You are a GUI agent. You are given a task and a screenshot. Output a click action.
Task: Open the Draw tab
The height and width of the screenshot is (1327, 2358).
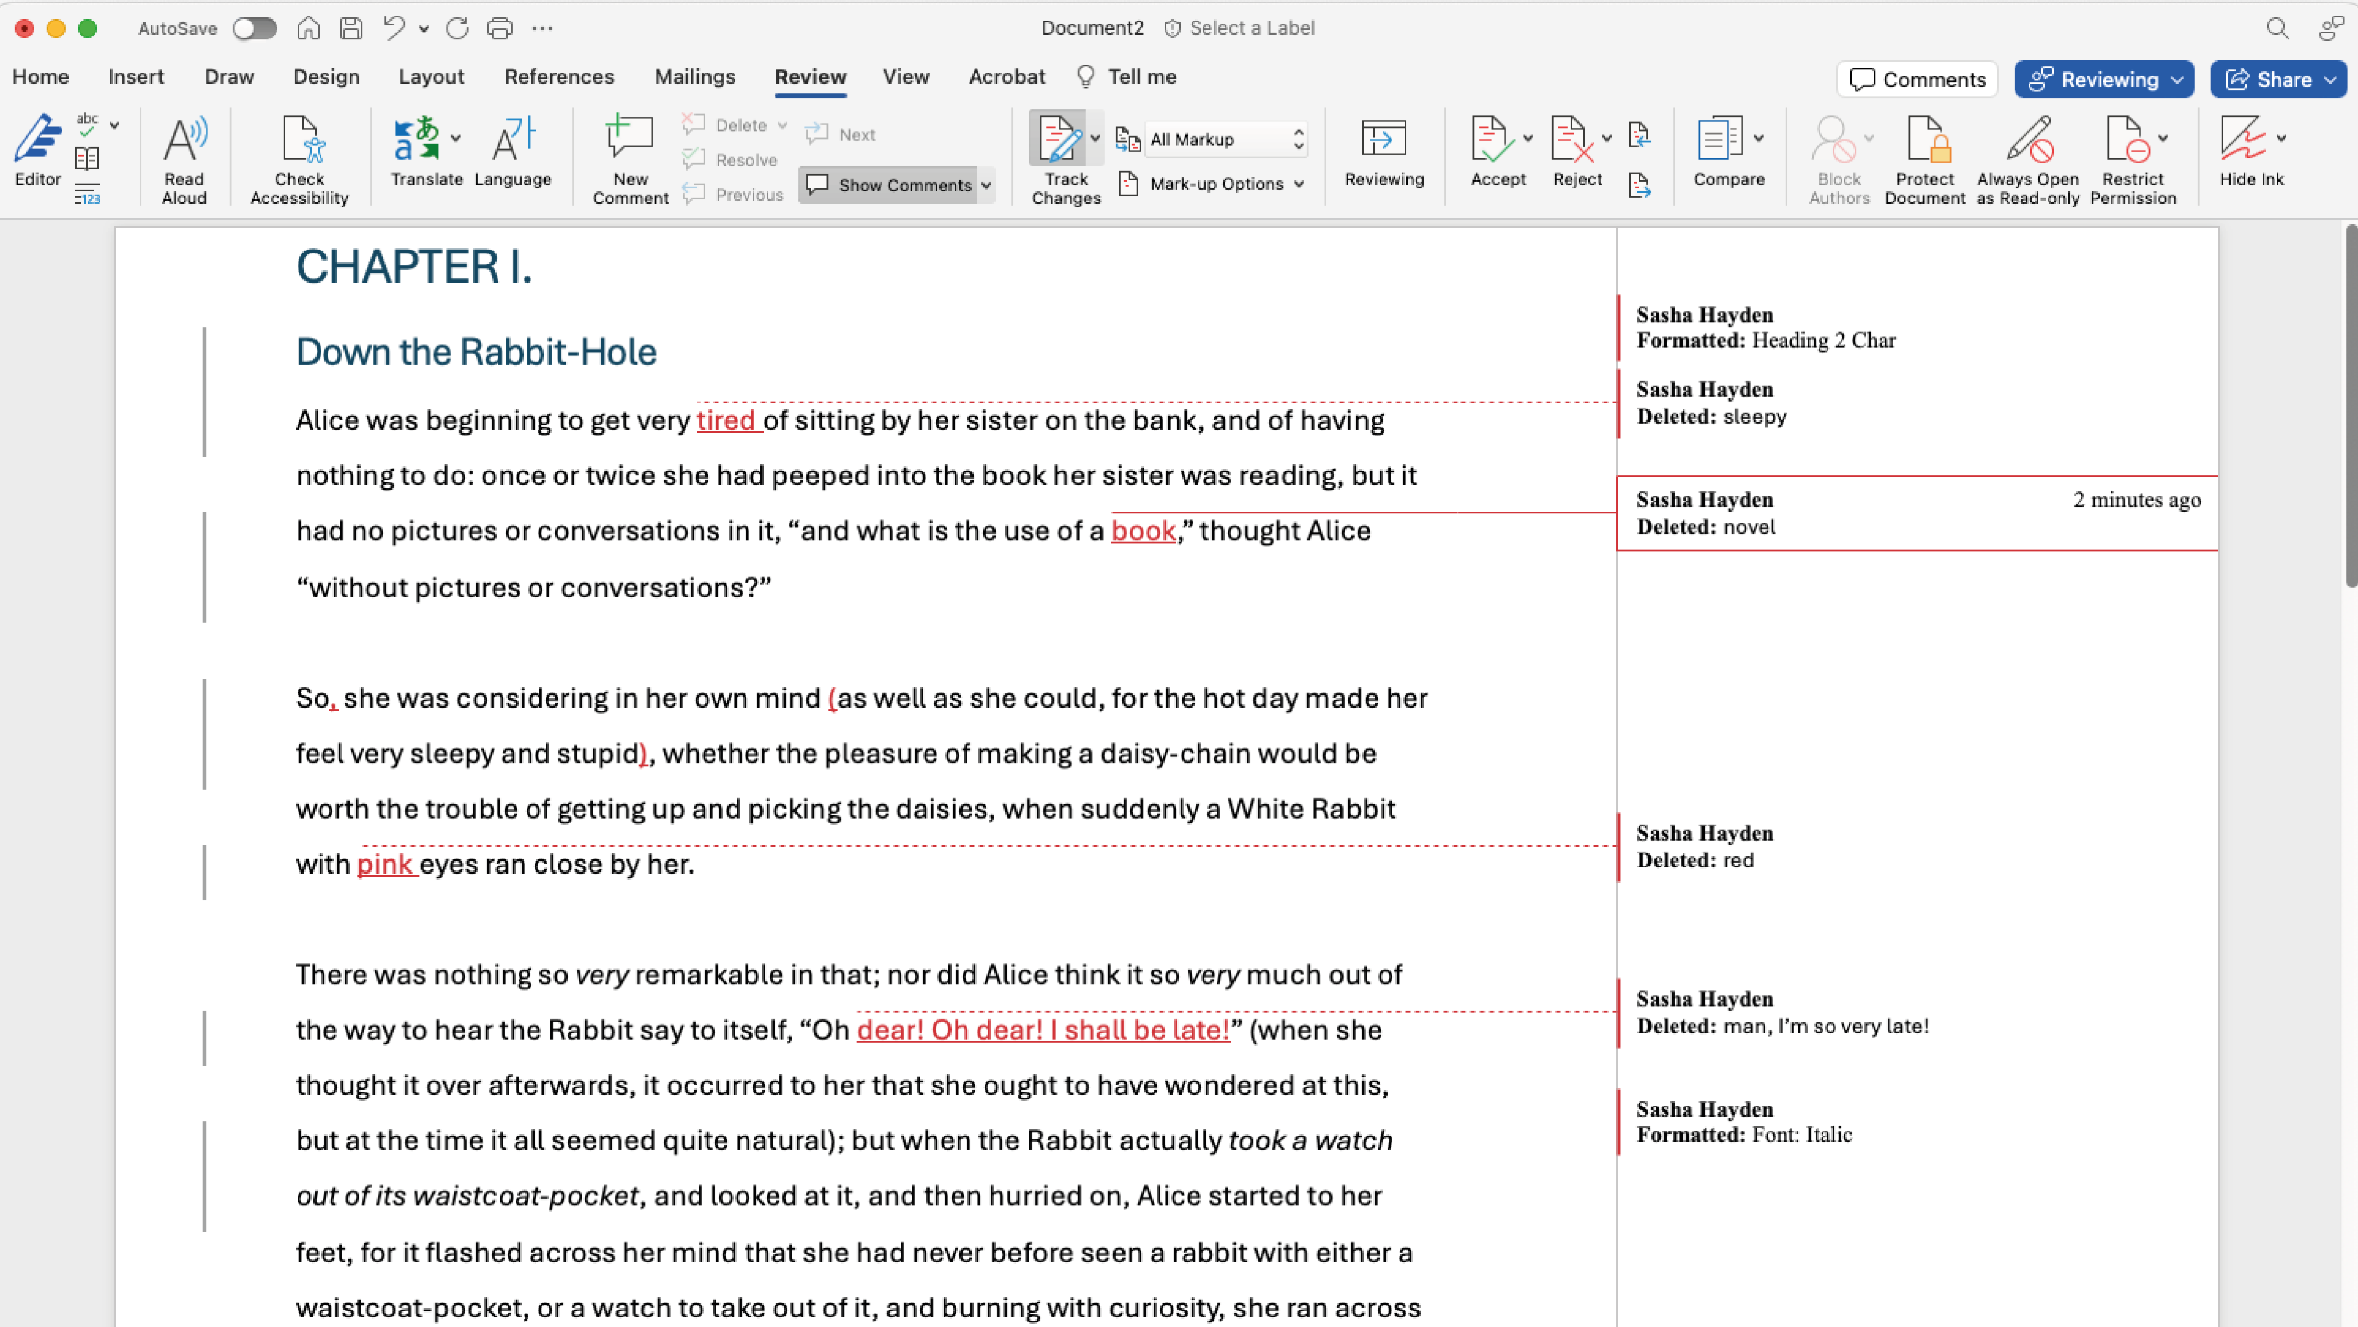coord(229,77)
